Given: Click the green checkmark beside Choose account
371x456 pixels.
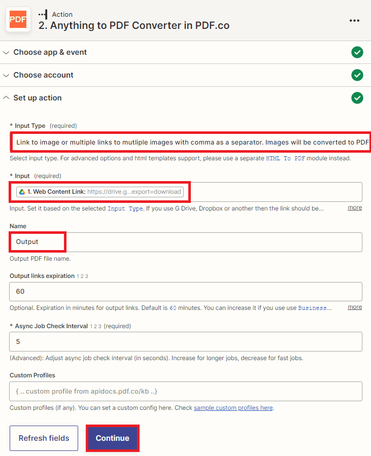Looking at the screenshot, I should click(x=357, y=75).
